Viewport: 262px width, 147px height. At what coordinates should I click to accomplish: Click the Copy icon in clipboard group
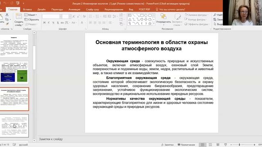pyautogui.click(x=7, y=20)
